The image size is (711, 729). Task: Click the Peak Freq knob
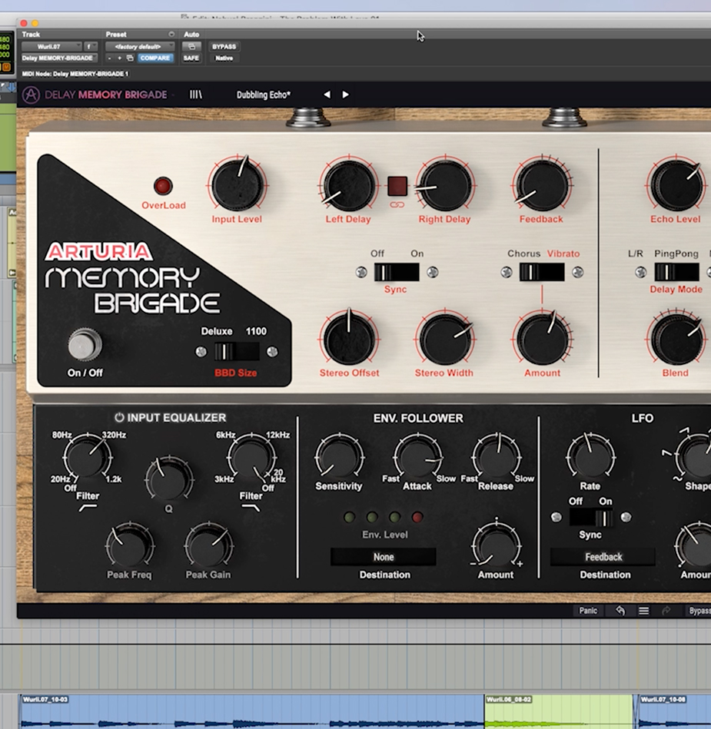pyautogui.click(x=130, y=546)
